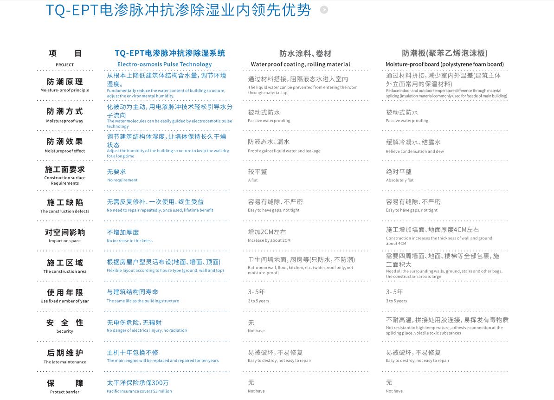Click 'The construction defects' label

pos(64,211)
